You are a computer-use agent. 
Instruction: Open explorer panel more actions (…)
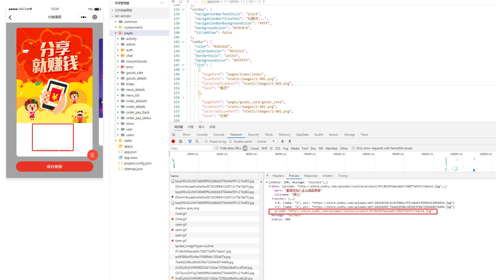tap(162, 3)
